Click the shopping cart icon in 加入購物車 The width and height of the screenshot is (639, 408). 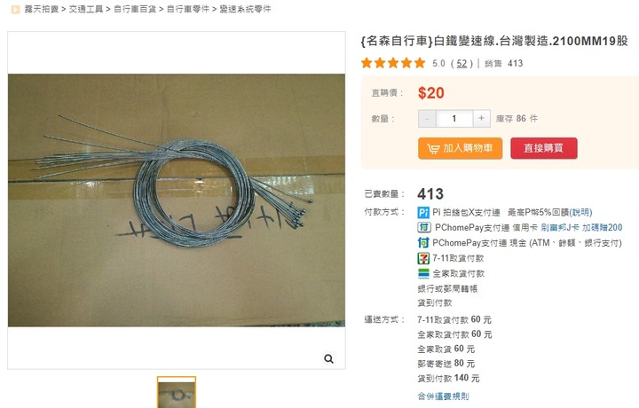click(433, 148)
